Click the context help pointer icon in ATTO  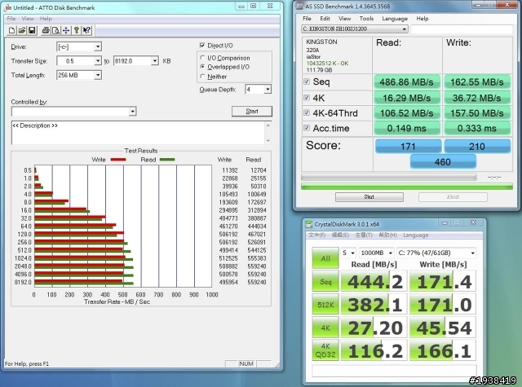86,31
